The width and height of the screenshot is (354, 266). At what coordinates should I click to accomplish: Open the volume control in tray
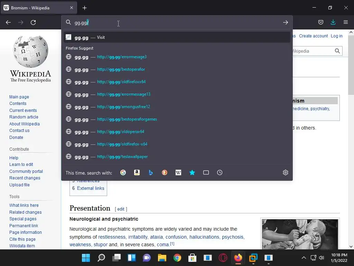tap(322, 258)
